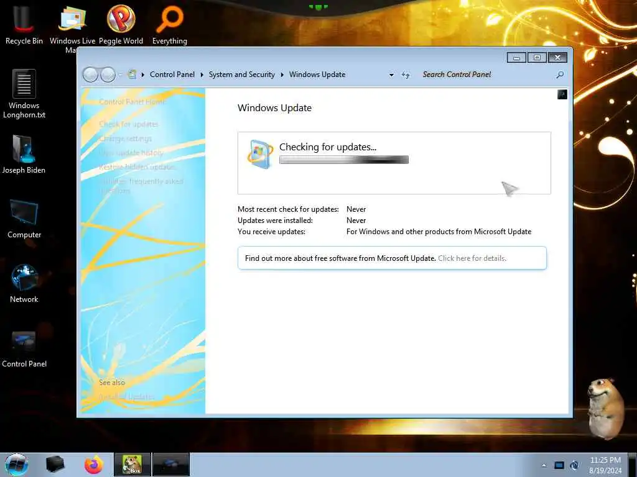Switch to the hamster Box taskbar app
This screenshot has height=477, width=637.
pyautogui.click(x=132, y=465)
